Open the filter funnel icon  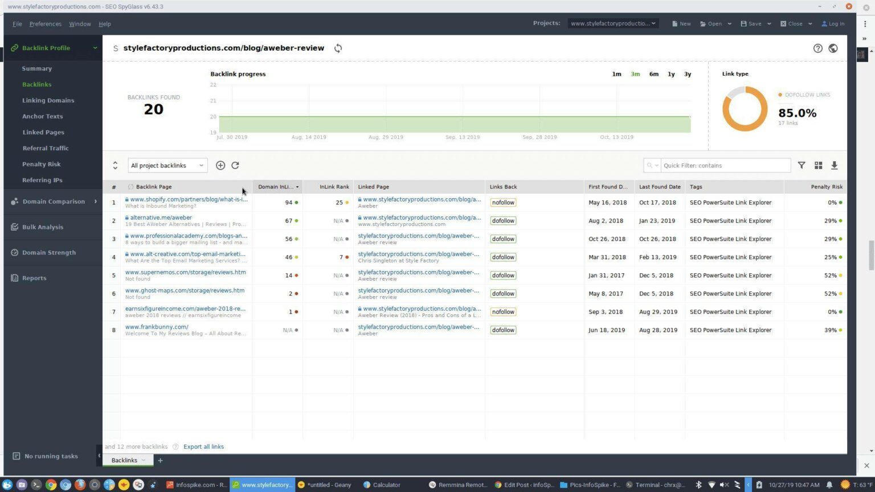(802, 165)
